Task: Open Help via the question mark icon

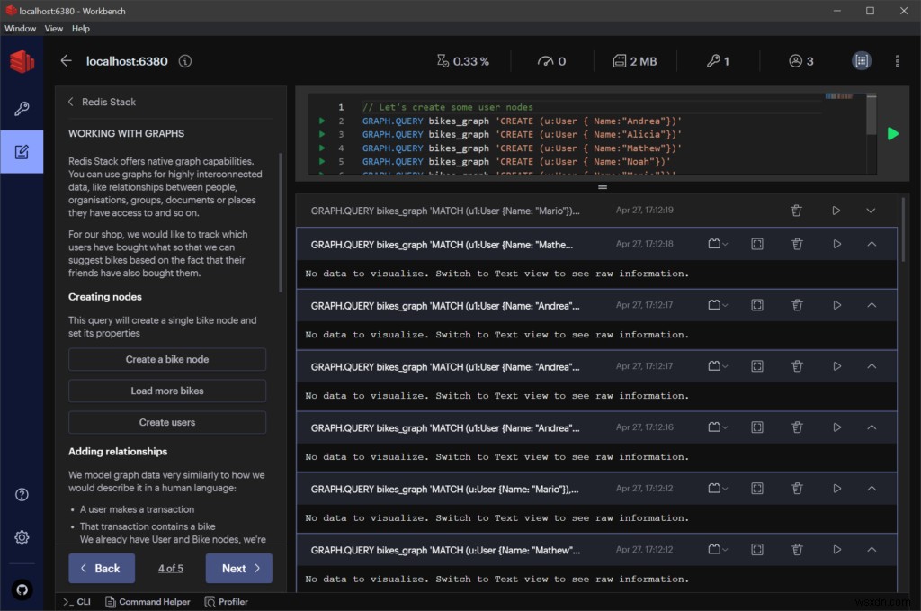Action: pyautogui.click(x=22, y=494)
